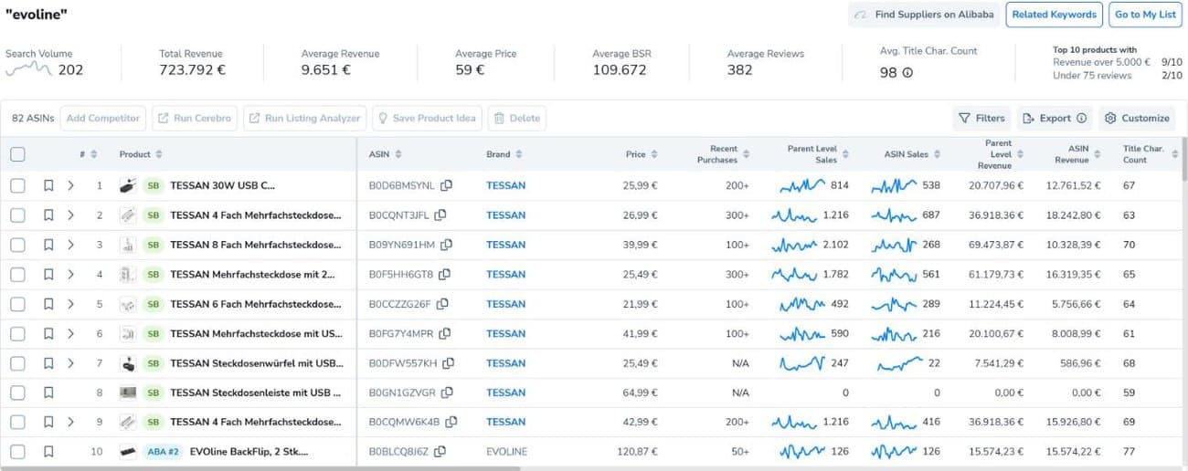
Task: Bookmark TESSAN Steckdosenleiste row 8
Action: click(x=48, y=392)
